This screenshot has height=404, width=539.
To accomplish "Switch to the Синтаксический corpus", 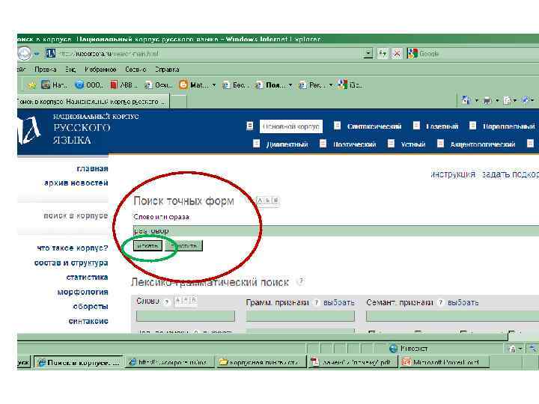I will (x=374, y=126).
